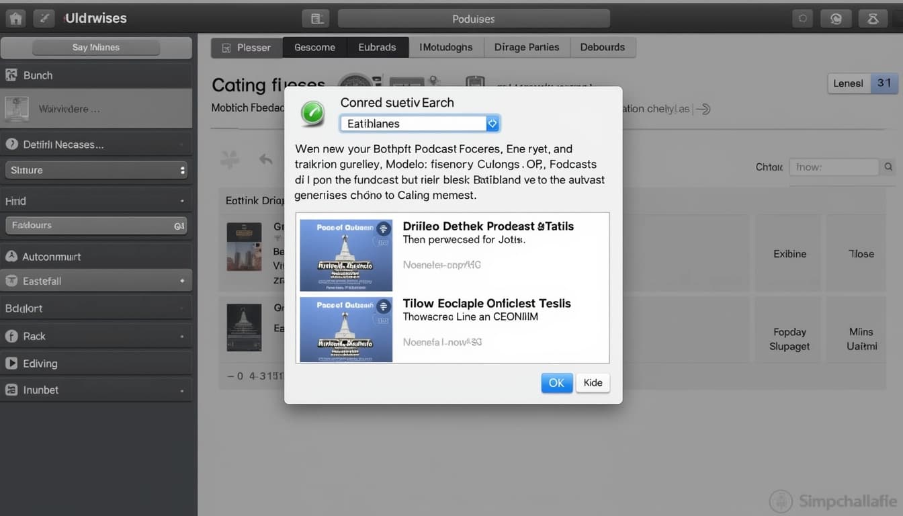Toggle wifi badge on Tilow Eoclaple thumbnail
Viewport: 903px width, 516px height.
384,306
